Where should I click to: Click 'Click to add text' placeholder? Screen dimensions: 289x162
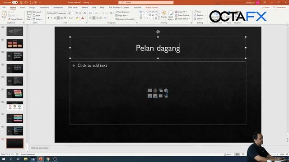click(x=92, y=65)
